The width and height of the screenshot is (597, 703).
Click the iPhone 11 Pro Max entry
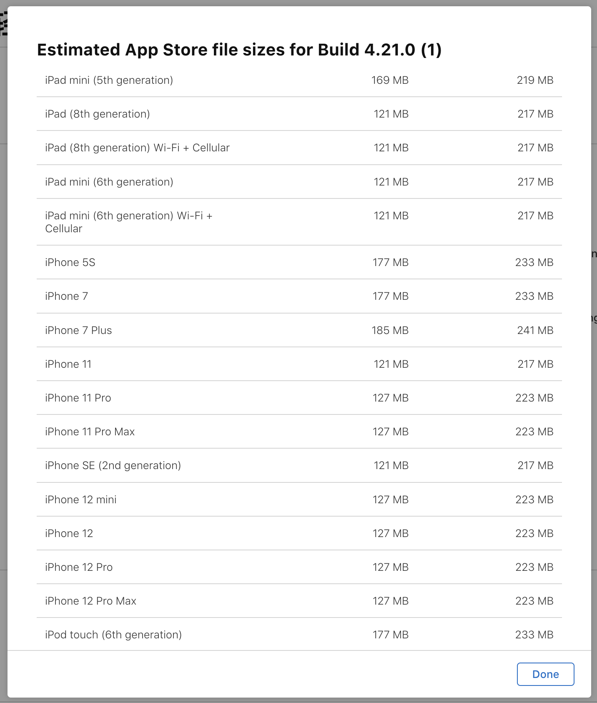(x=90, y=432)
